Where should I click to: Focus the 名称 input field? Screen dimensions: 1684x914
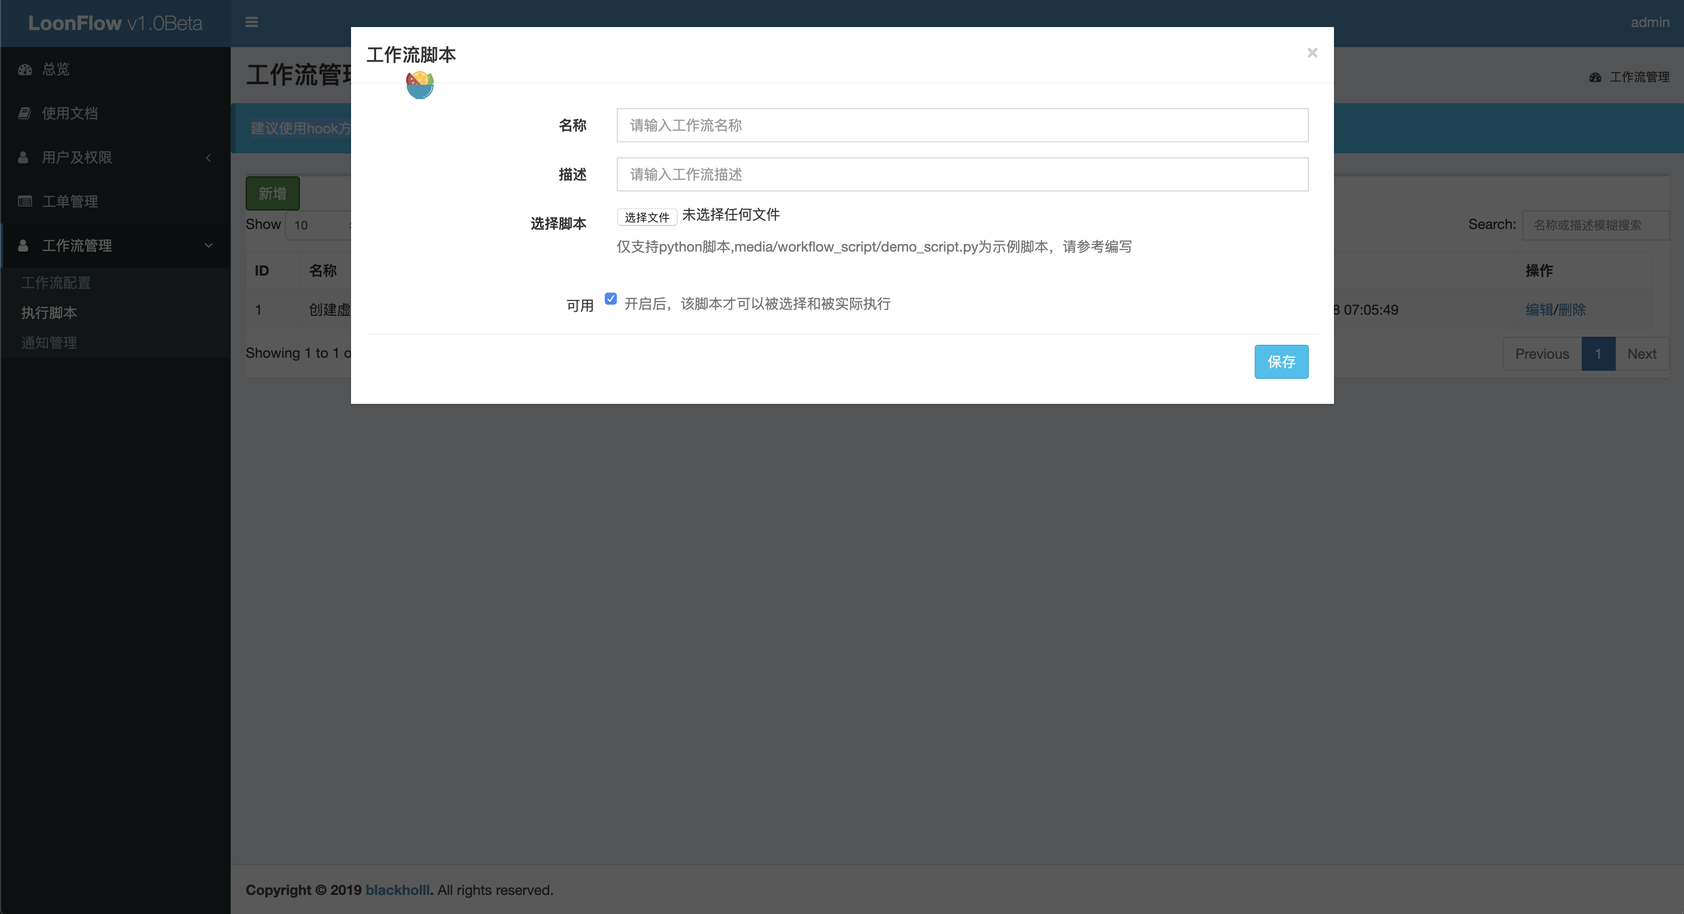pos(962,125)
